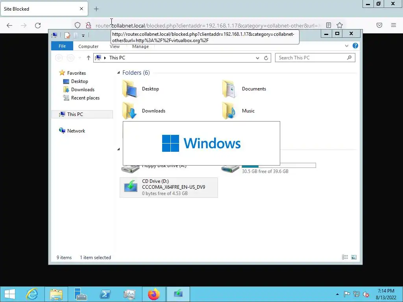Close the Site Blocked tab
The image size is (403, 302).
point(81,9)
